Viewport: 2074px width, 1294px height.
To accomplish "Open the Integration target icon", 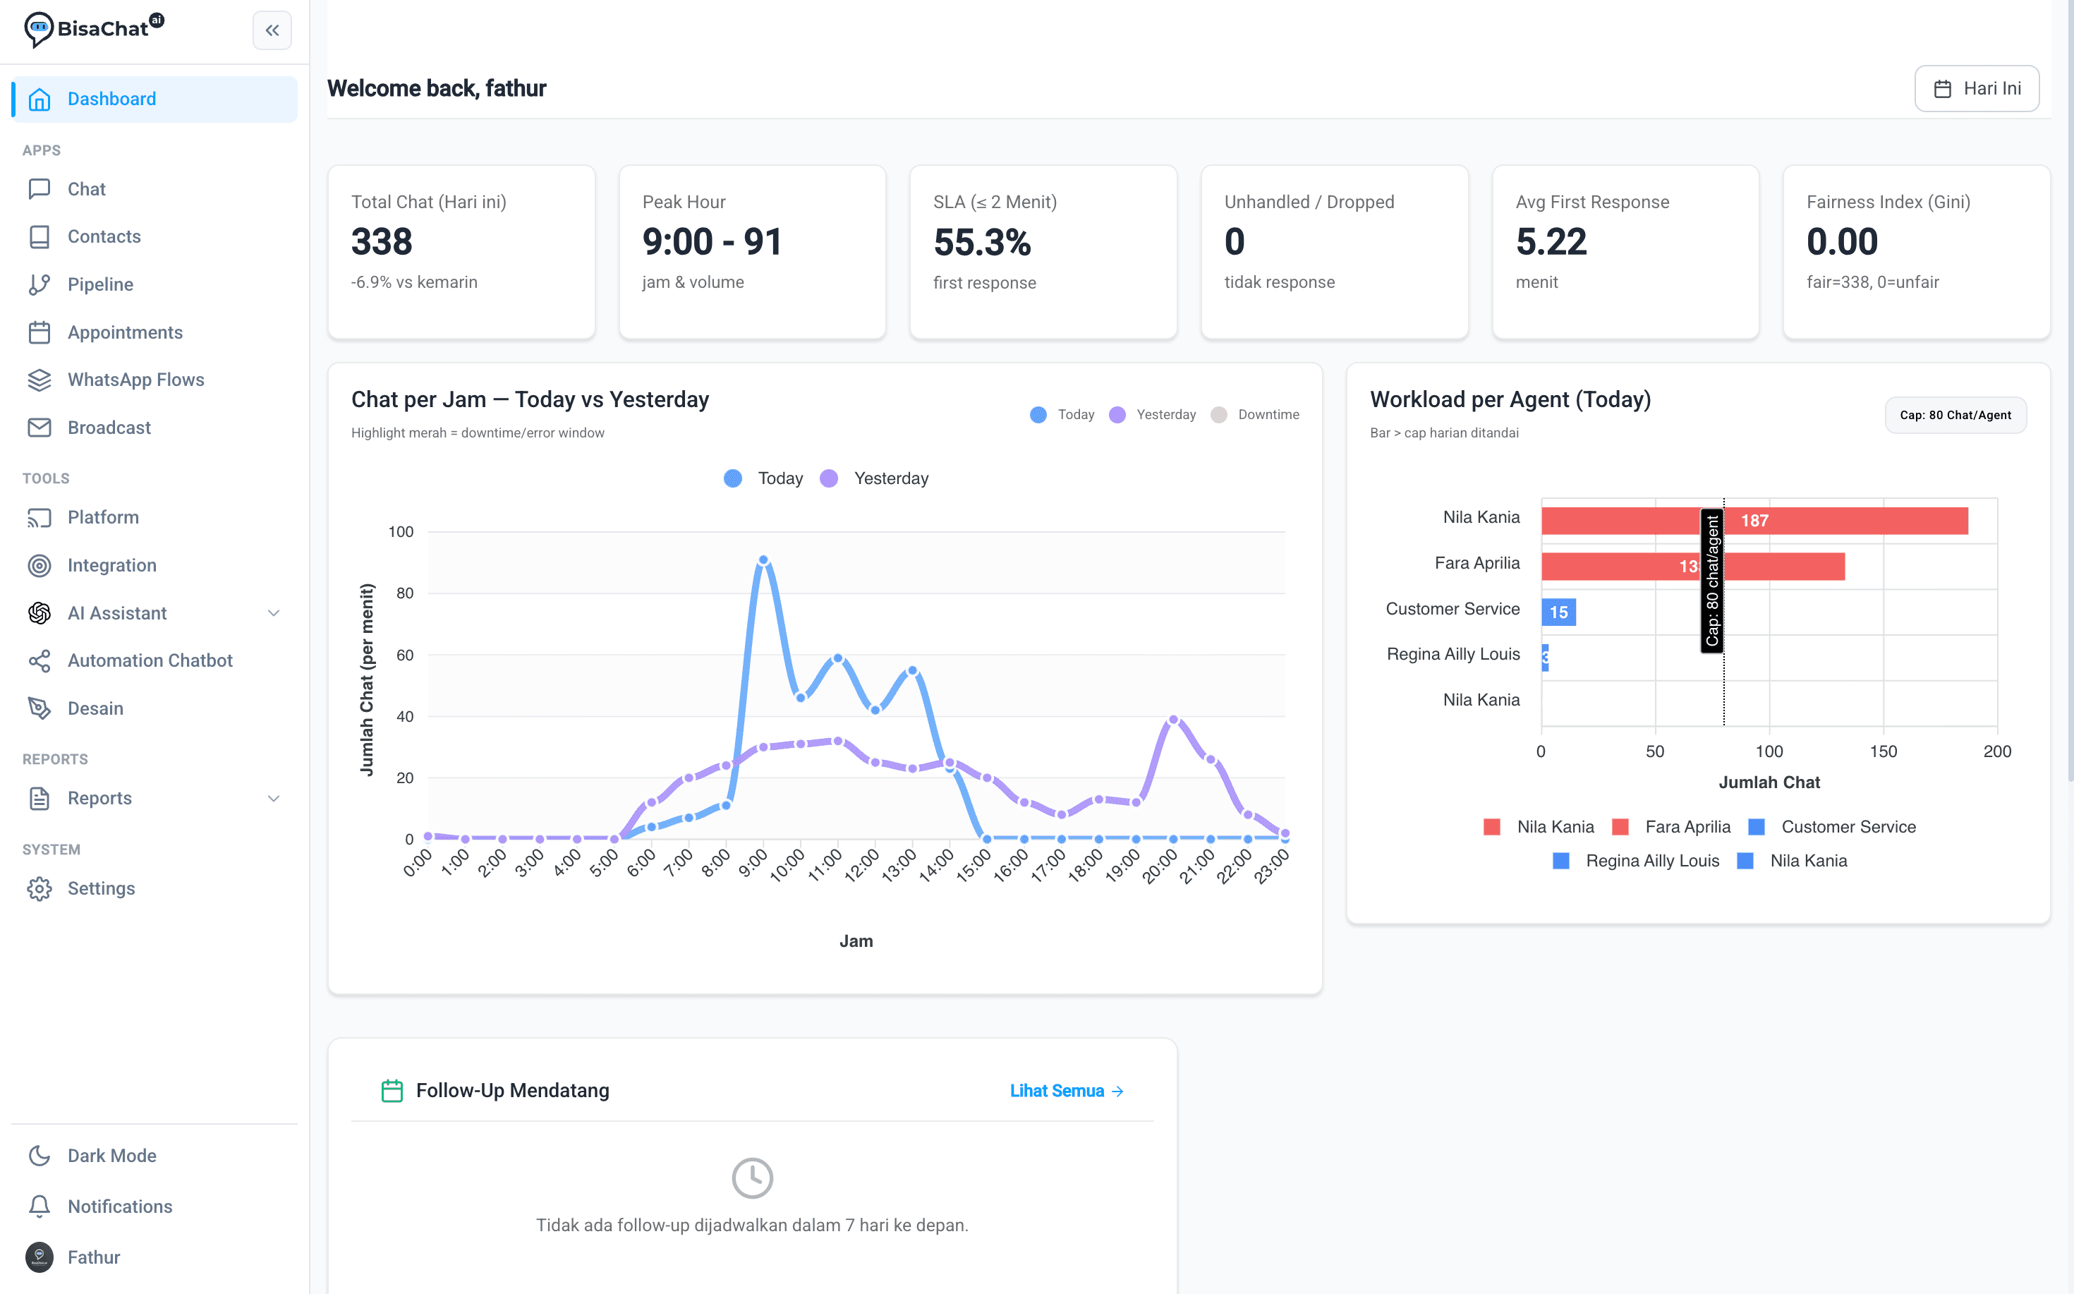I will [x=40, y=566].
